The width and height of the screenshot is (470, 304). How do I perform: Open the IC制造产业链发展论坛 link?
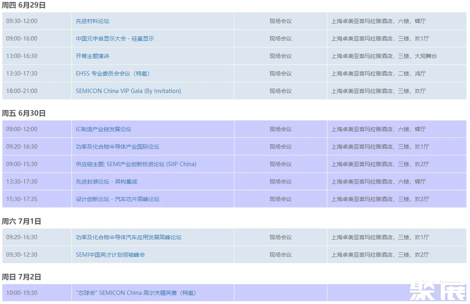[x=103, y=129]
